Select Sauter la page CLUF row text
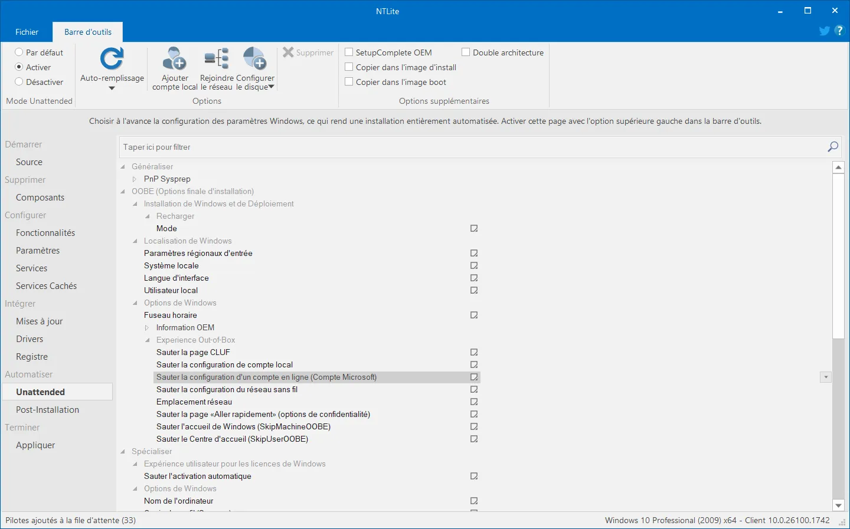This screenshot has width=850, height=529. 193,352
